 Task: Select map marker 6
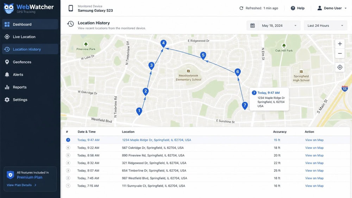pos(238,72)
